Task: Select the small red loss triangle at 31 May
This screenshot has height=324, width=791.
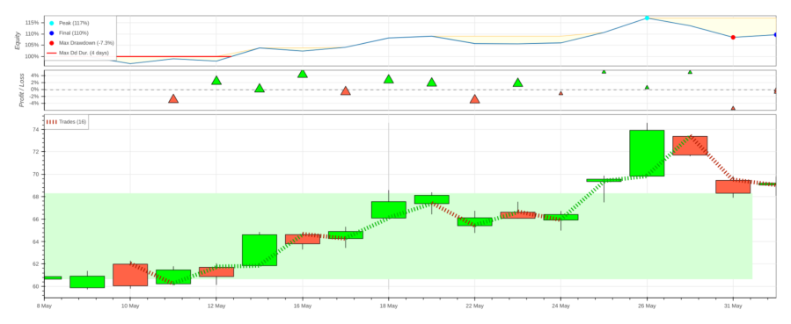Action: (733, 108)
